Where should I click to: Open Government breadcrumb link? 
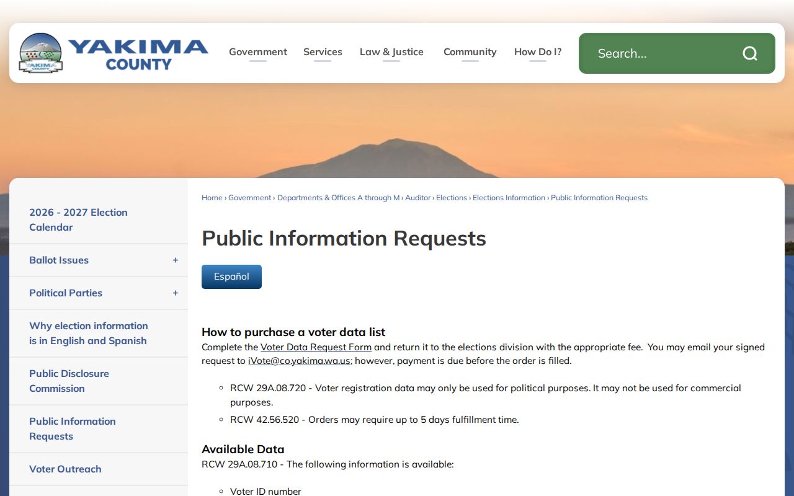[x=249, y=198]
